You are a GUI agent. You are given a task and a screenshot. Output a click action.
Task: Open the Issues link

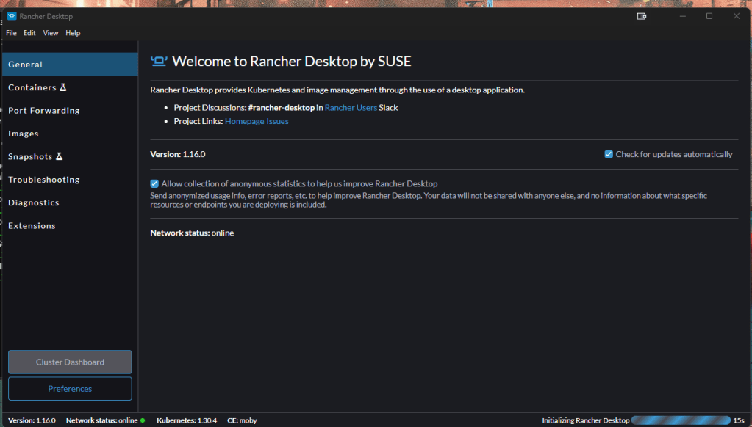point(278,121)
